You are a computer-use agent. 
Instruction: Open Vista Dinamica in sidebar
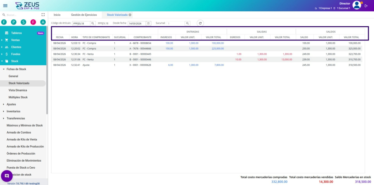coord(18,90)
